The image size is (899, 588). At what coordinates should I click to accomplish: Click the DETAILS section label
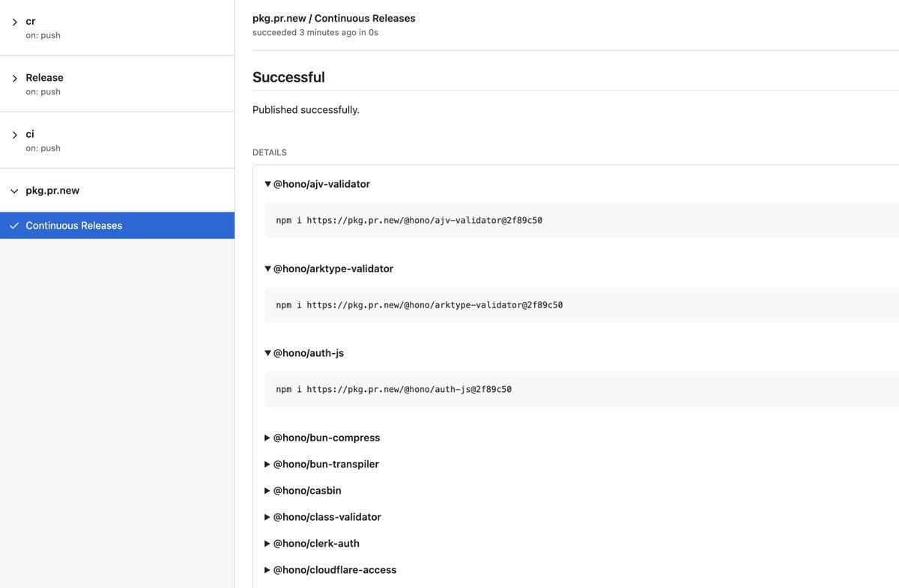click(270, 153)
